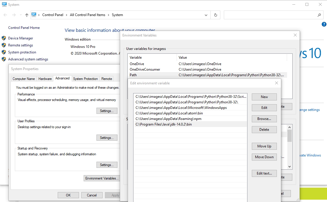Open Performance Settings... button
This screenshot has height=202, width=327.
(107, 111)
